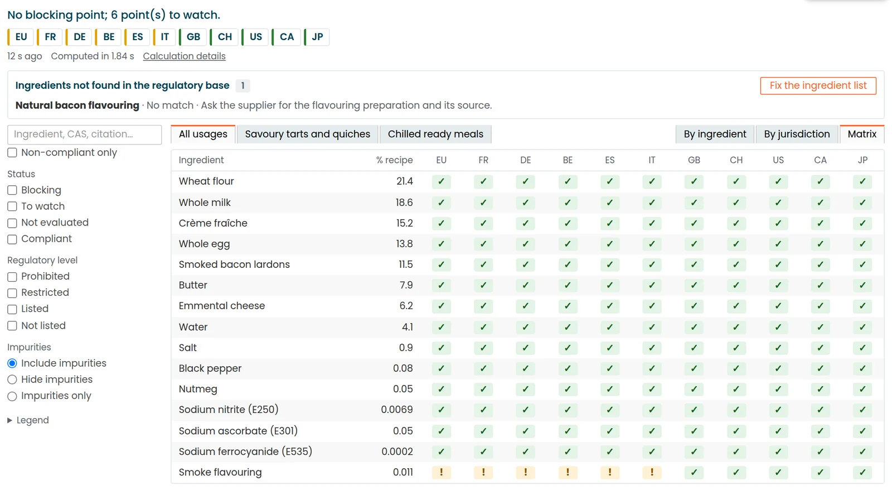
Task: Click the IT warning icon for Smoke flavouring
Action: tap(652, 472)
